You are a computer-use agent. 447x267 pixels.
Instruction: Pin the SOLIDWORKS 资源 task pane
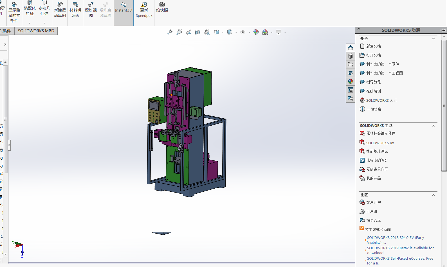tap(443, 30)
